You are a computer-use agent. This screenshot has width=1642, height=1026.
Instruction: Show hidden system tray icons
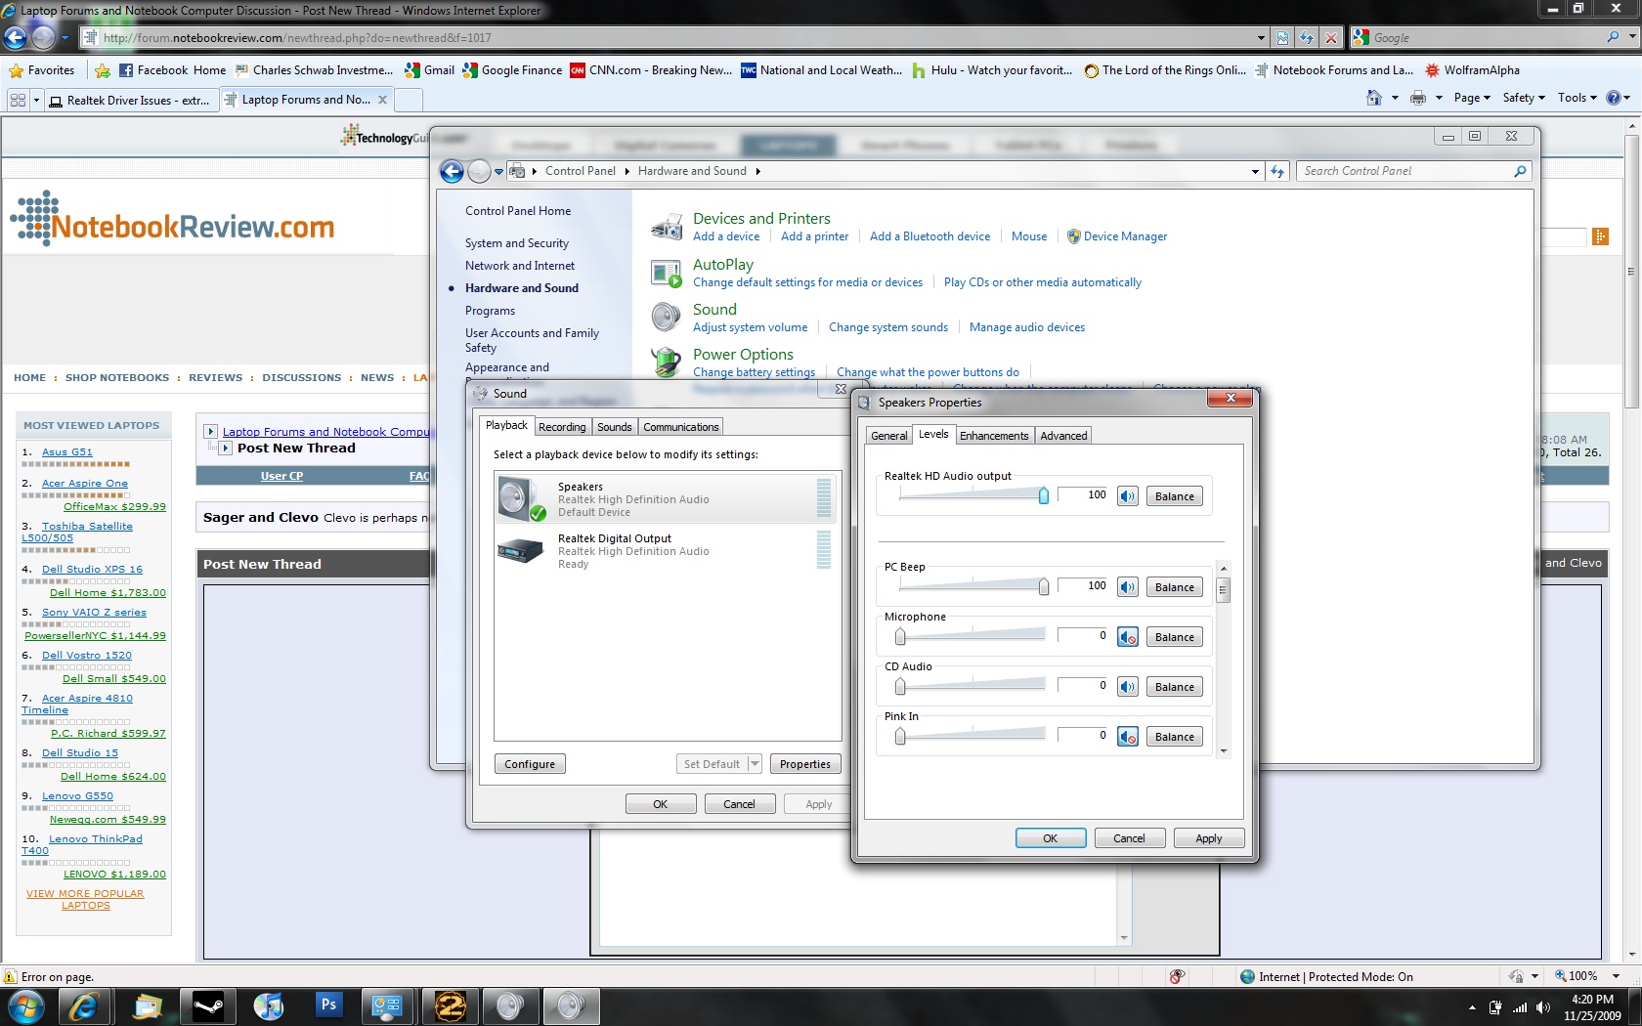(1472, 1007)
